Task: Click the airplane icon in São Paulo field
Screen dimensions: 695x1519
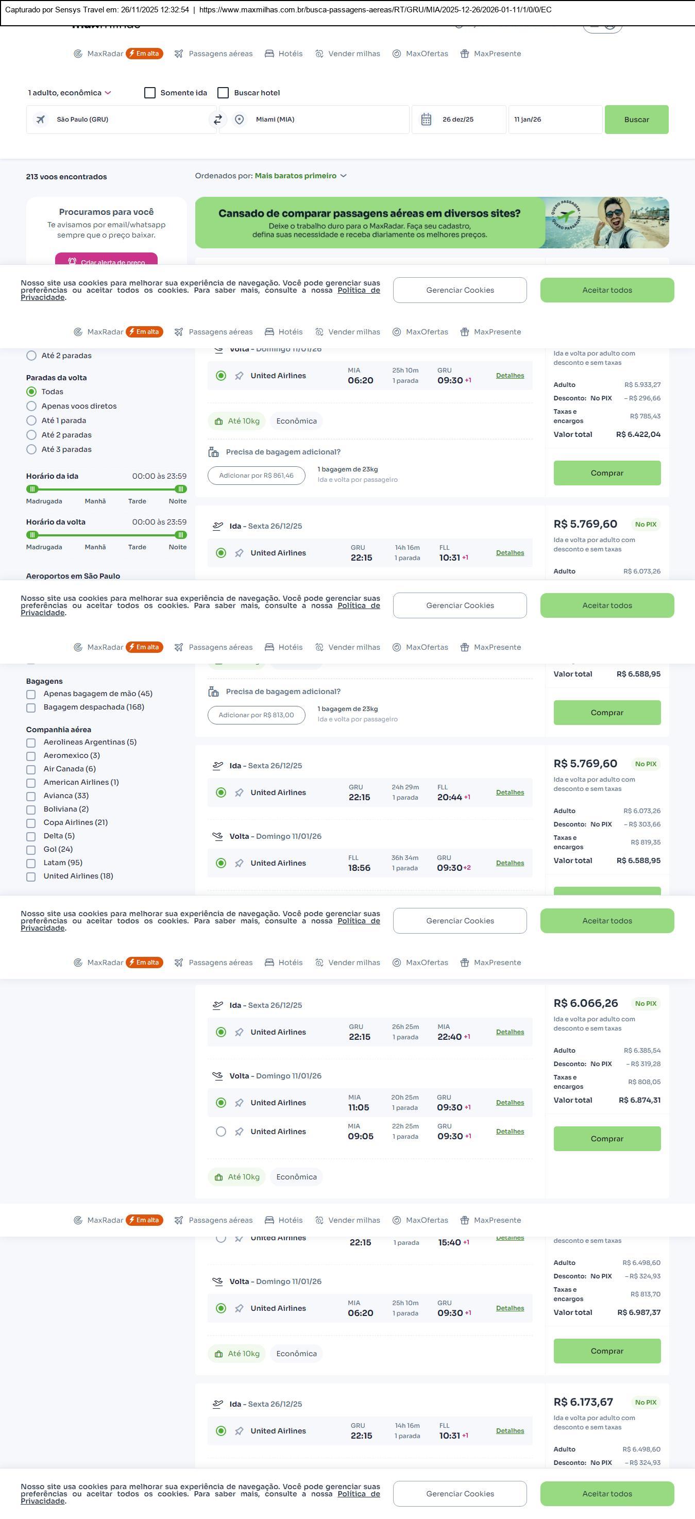Action: 41,120
